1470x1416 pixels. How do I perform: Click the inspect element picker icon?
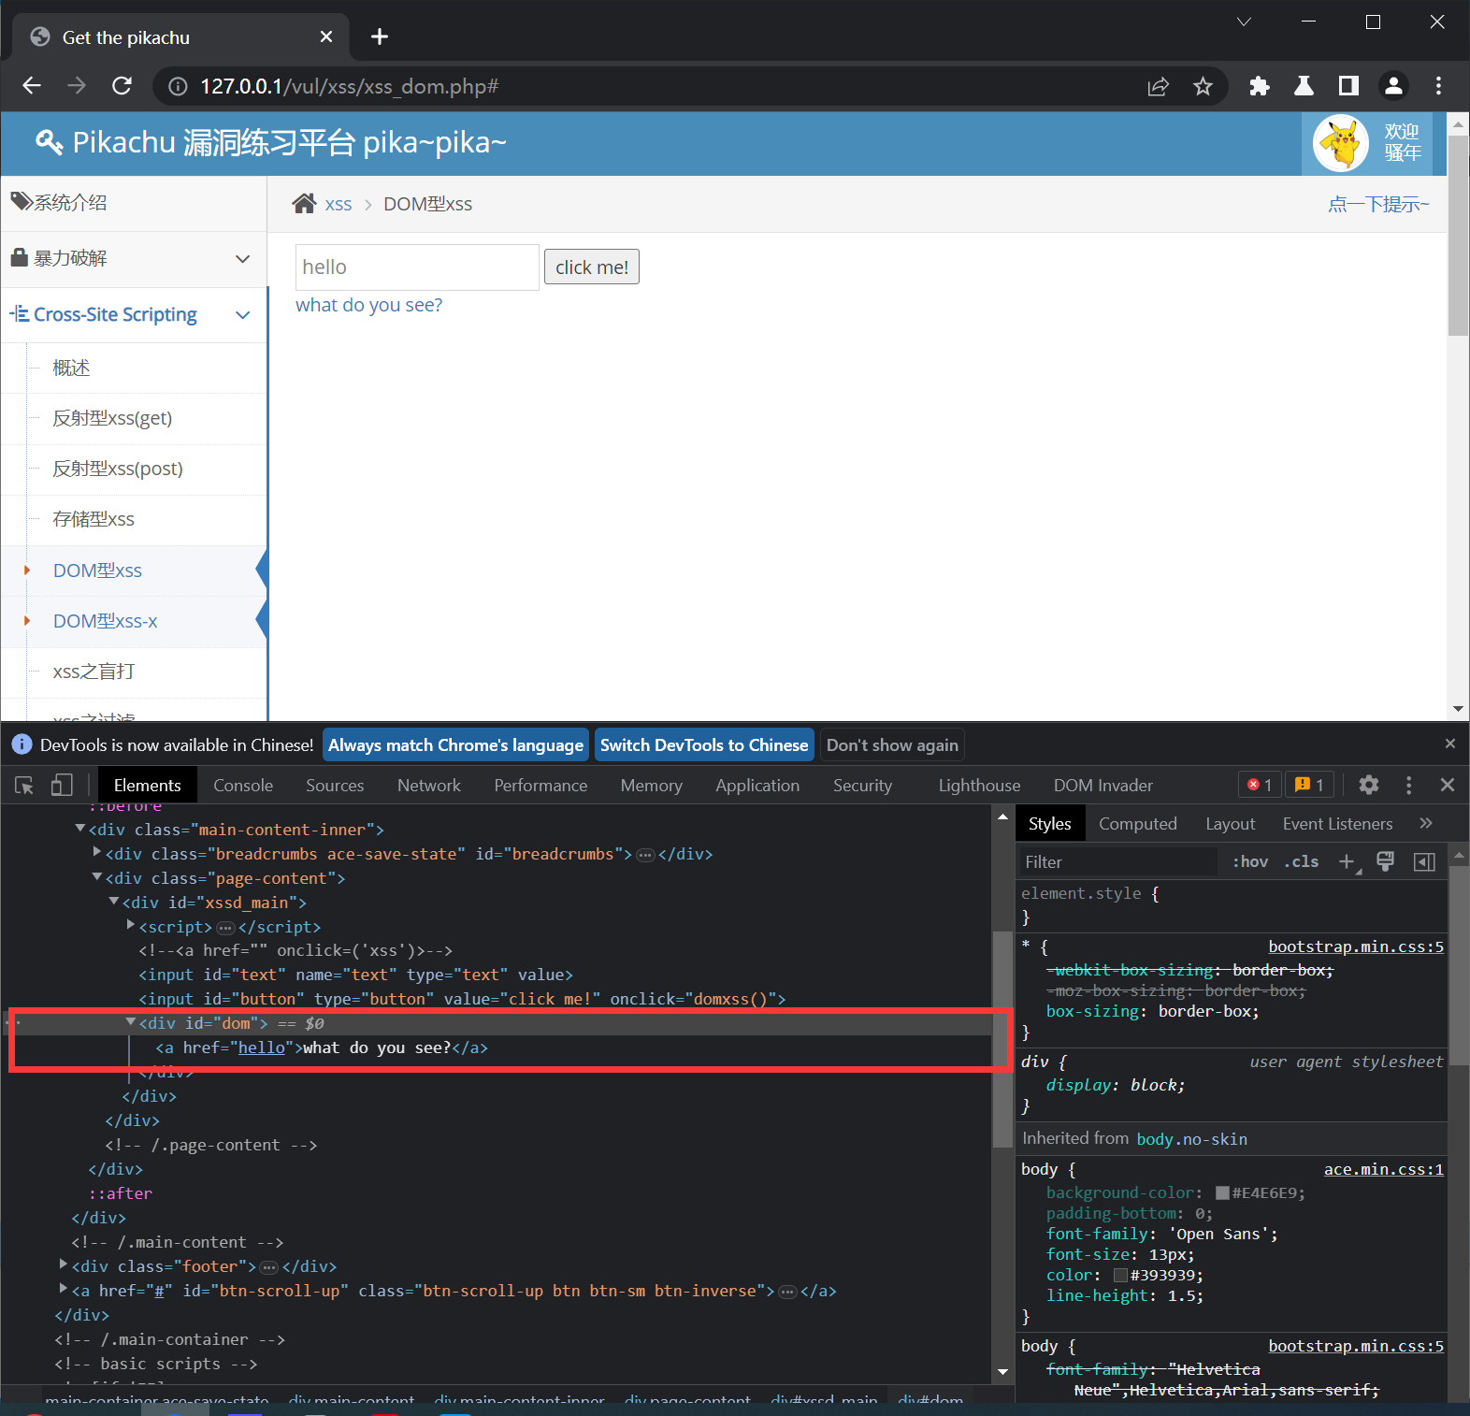coord(24,786)
